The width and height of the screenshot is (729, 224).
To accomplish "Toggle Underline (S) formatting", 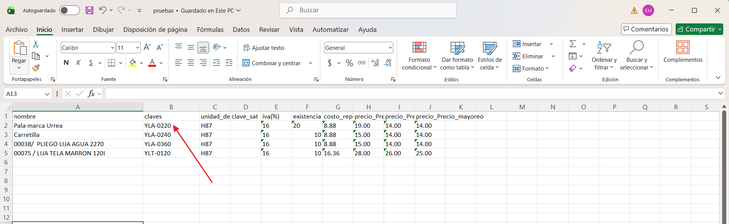I will pos(91,63).
